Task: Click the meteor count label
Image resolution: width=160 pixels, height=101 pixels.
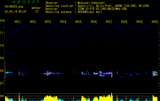Action: pyautogui.click(x=36, y=8)
